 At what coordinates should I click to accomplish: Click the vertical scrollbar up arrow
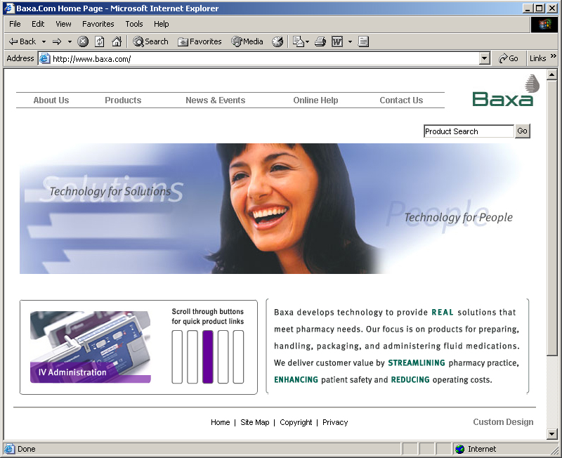coord(552,75)
